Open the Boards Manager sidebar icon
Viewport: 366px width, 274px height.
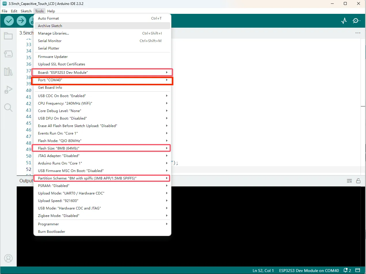point(8,54)
